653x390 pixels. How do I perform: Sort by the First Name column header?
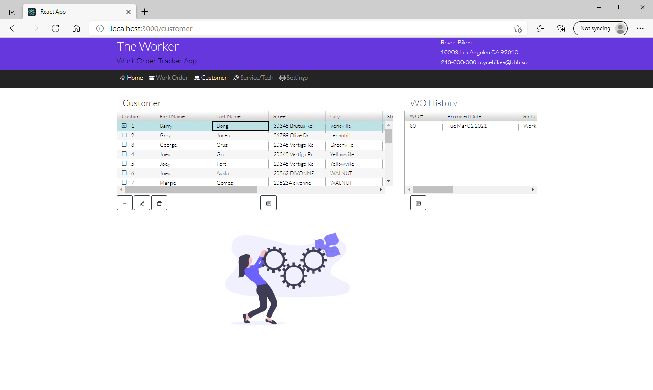[x=183, y=116]
